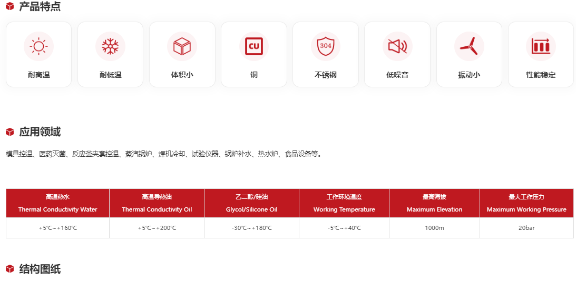Click the Glycol/Silicone Oil column header
This screenshot has width=576, height=281.
pos(251,203)
